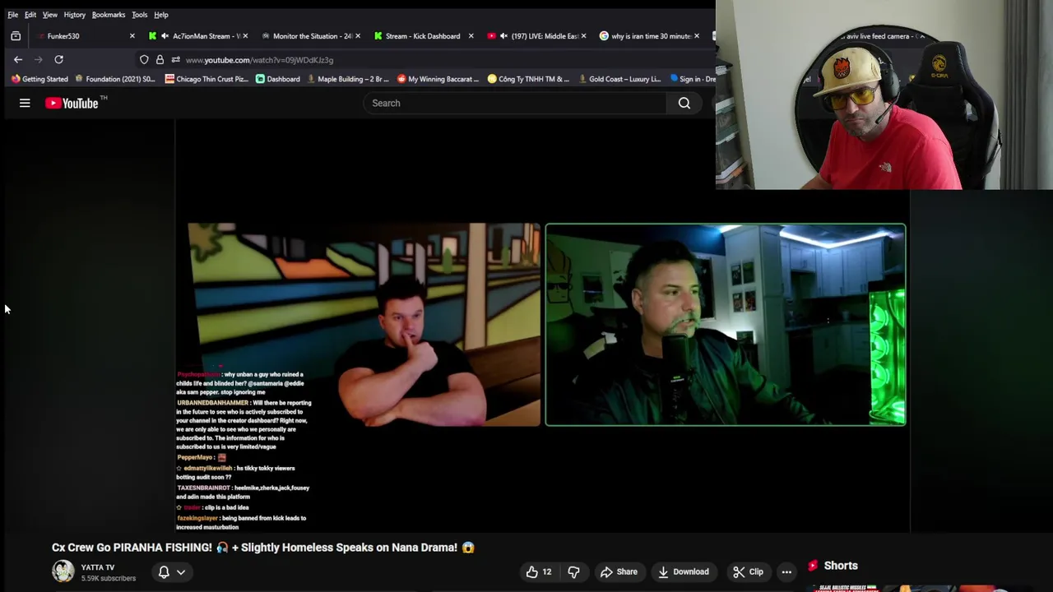Close the Ac7ionMan Stream tab
The width and height of the screenshot is (1053, 592).
tap(245, 36)
